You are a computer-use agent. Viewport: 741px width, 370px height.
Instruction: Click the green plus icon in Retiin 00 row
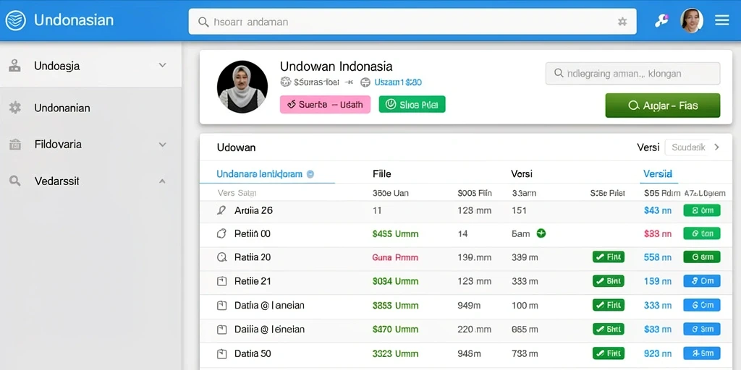[541, 233]
